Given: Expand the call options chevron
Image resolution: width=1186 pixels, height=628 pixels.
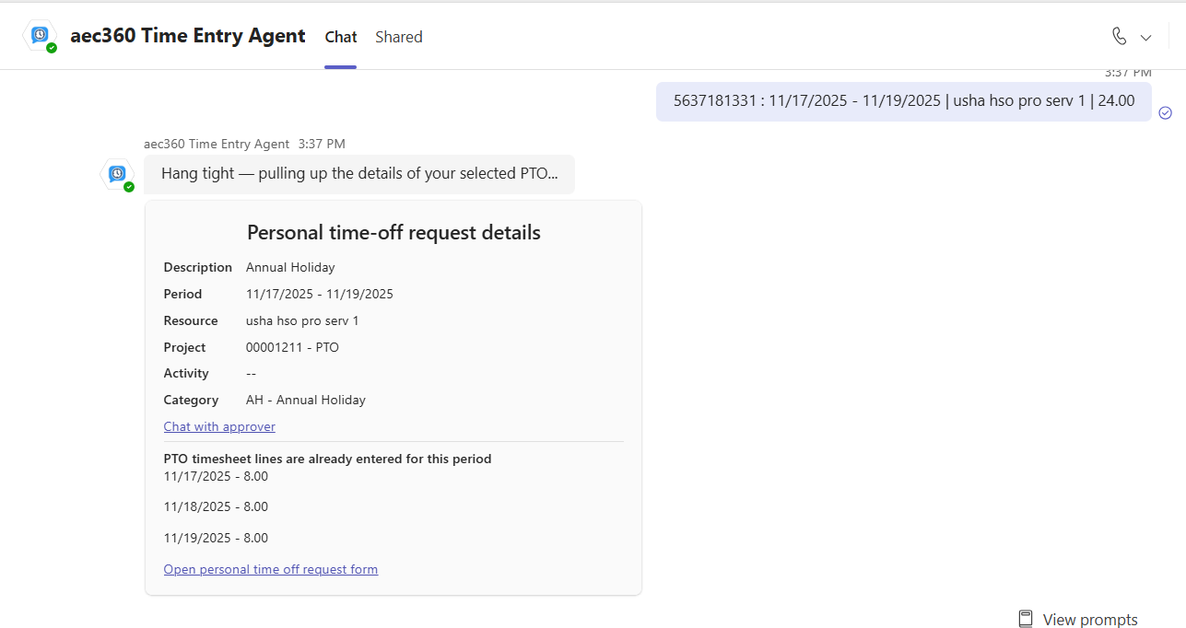Looking at the screenshot, I should [1146, 38].
